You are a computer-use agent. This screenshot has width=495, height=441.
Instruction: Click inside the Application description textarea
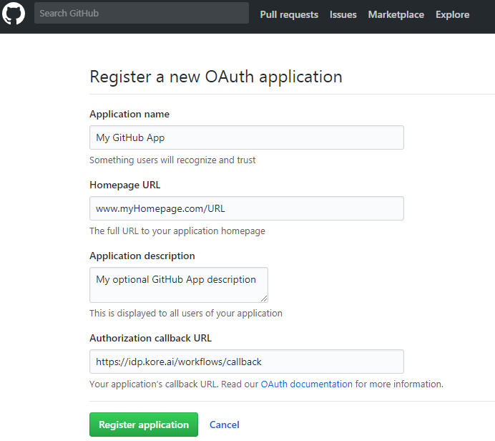pyautogui.click(x=179, y=285)
